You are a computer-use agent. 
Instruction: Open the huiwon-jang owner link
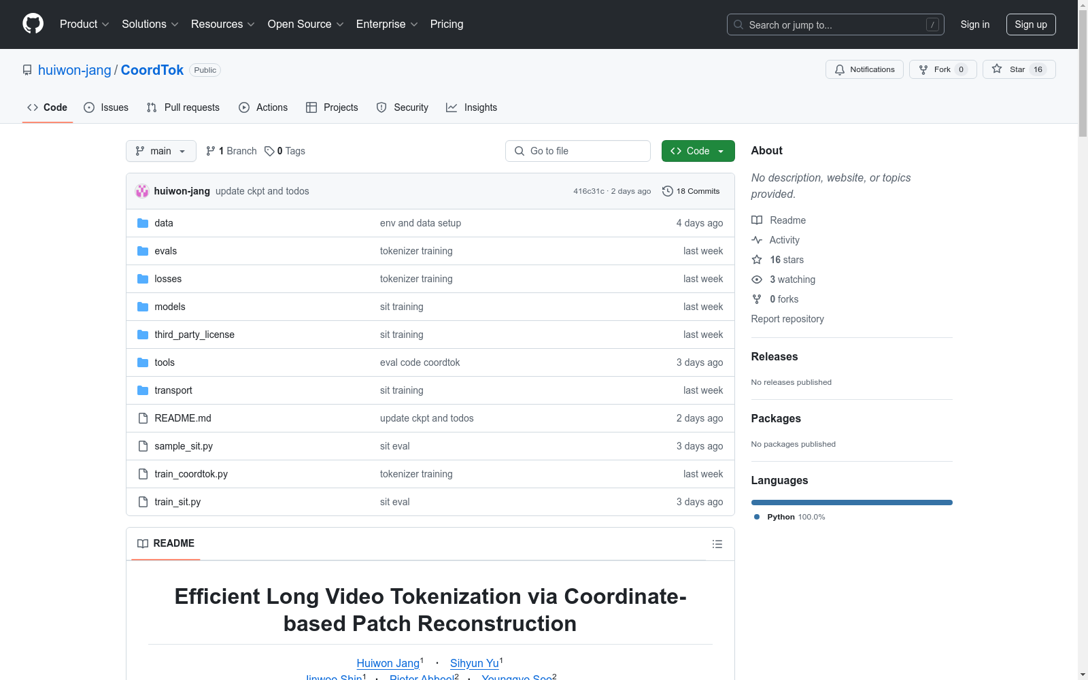click(x=75, y=70)
